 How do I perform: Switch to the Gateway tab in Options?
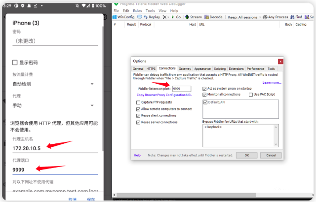coord(185,69)
